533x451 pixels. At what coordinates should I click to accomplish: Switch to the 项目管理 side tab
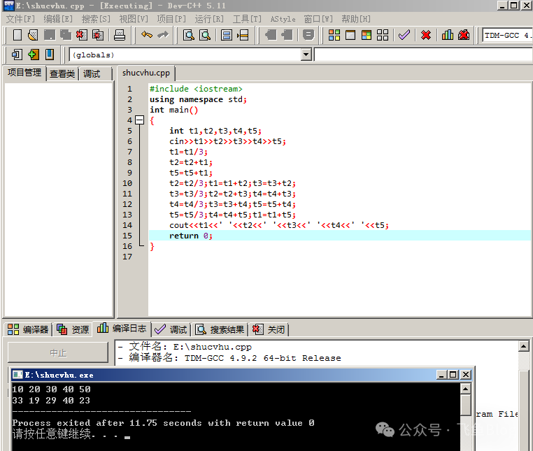pos(24,73)
